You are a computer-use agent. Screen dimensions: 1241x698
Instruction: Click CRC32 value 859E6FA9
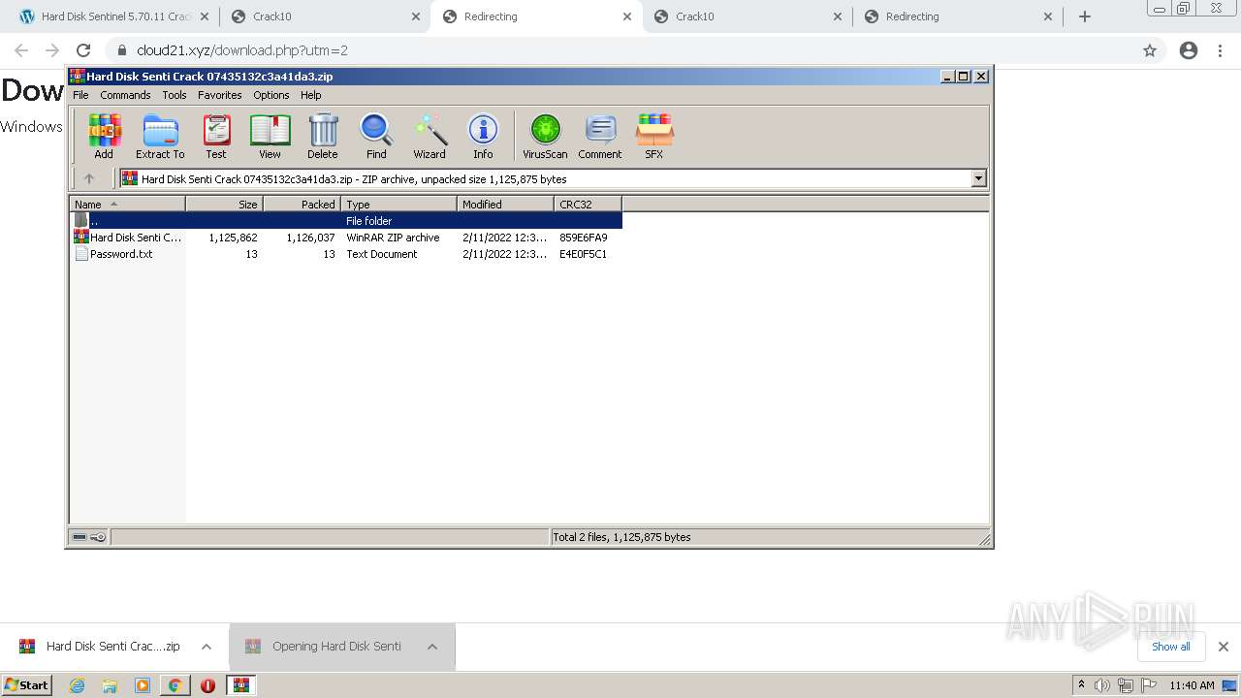tap(584, 238)
